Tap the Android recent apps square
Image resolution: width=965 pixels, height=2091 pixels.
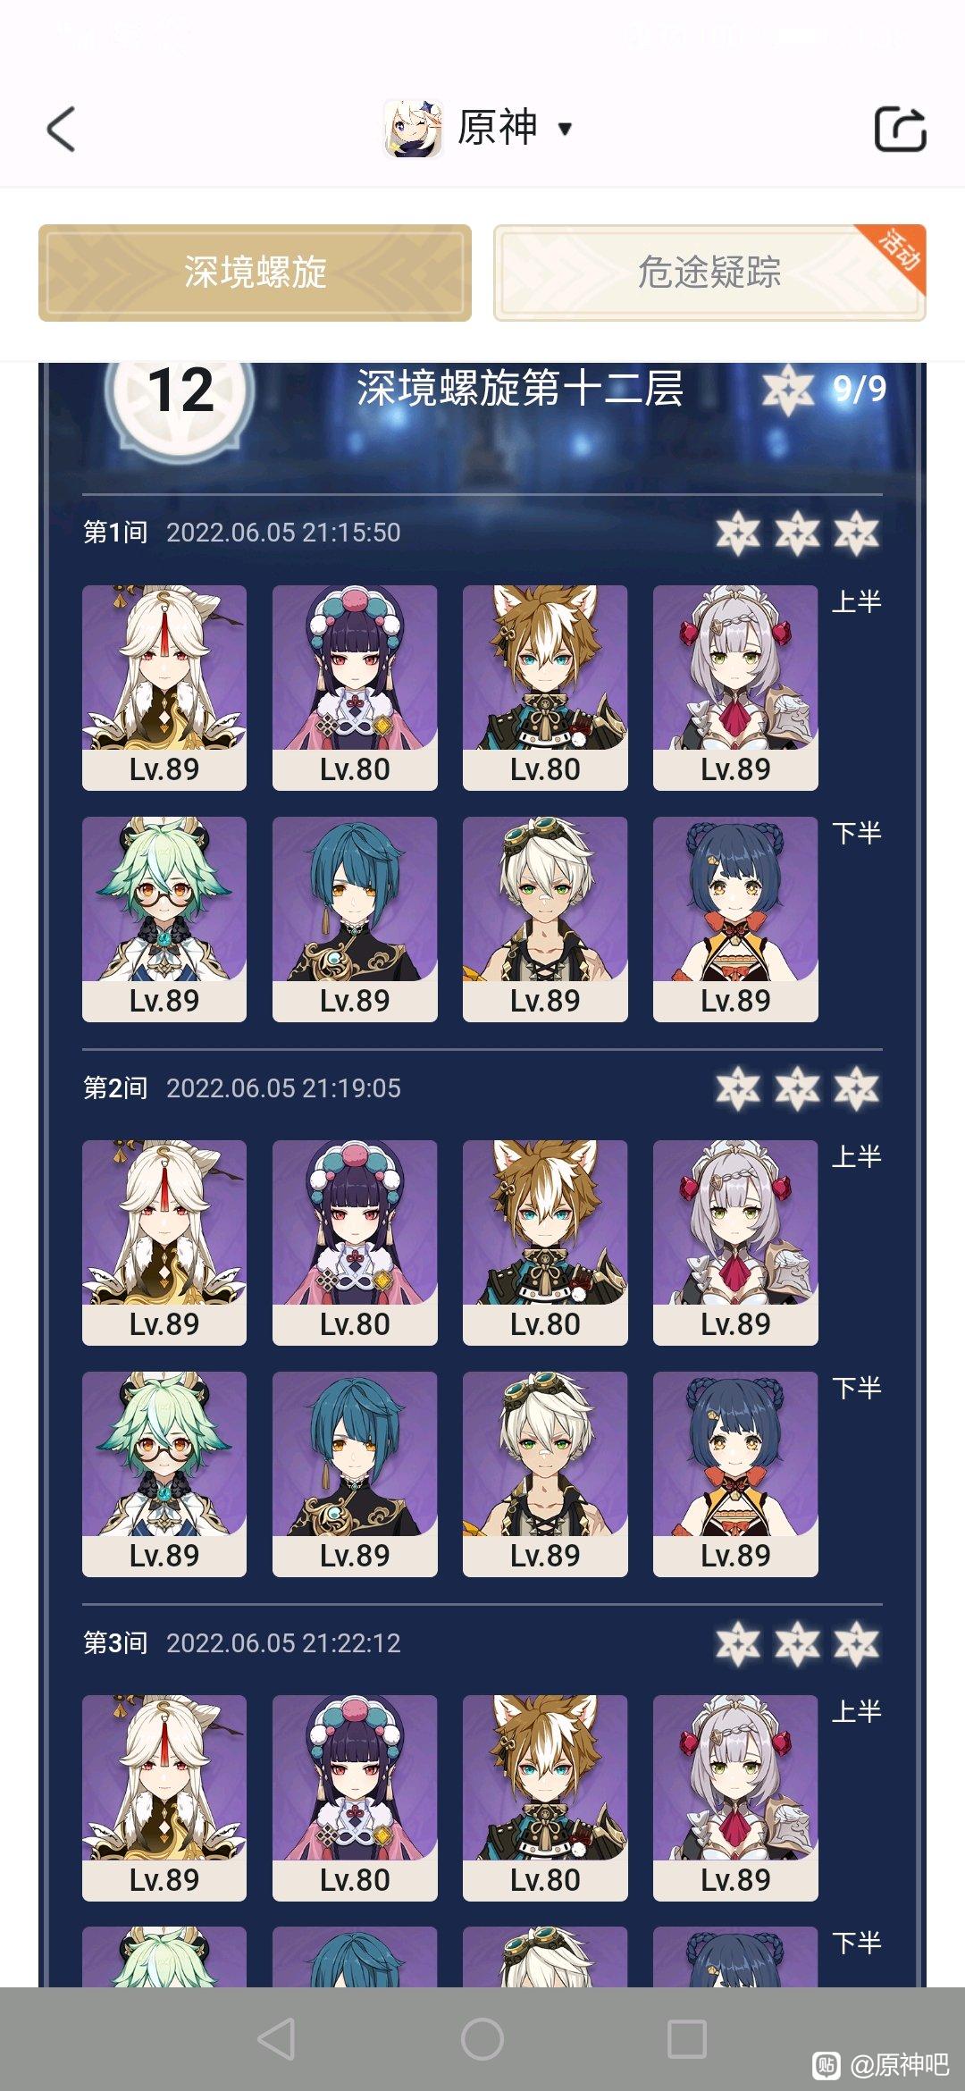[687, 2039]
